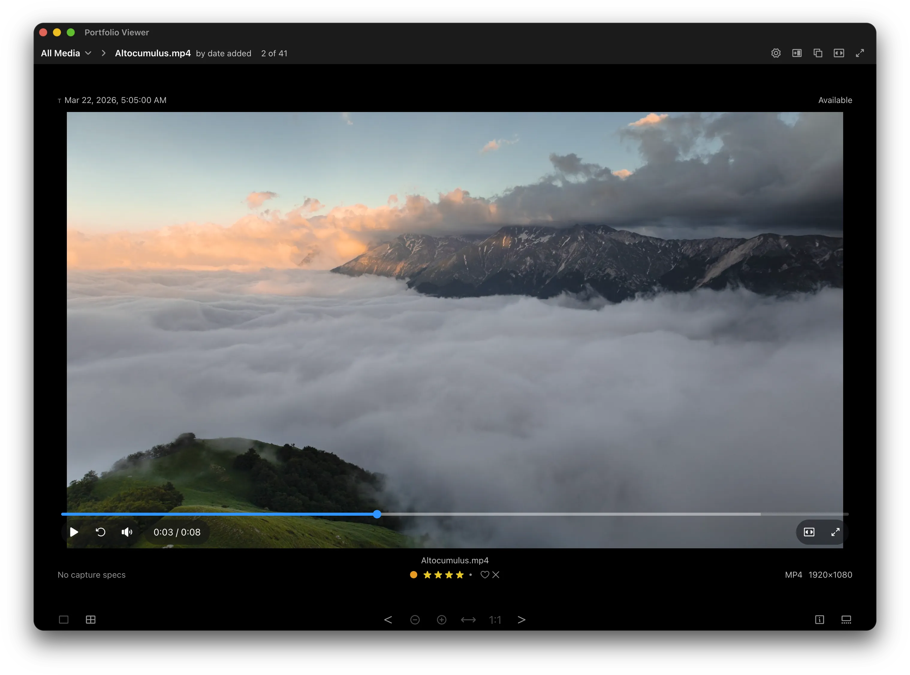
Task: Switch to single item view icon
Action: [x=64, y=619]
